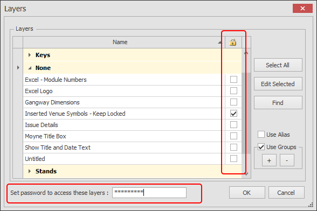Screen dimensions: 317x211
Task: Expand all groups with plus button
Action: click(269, 160)
